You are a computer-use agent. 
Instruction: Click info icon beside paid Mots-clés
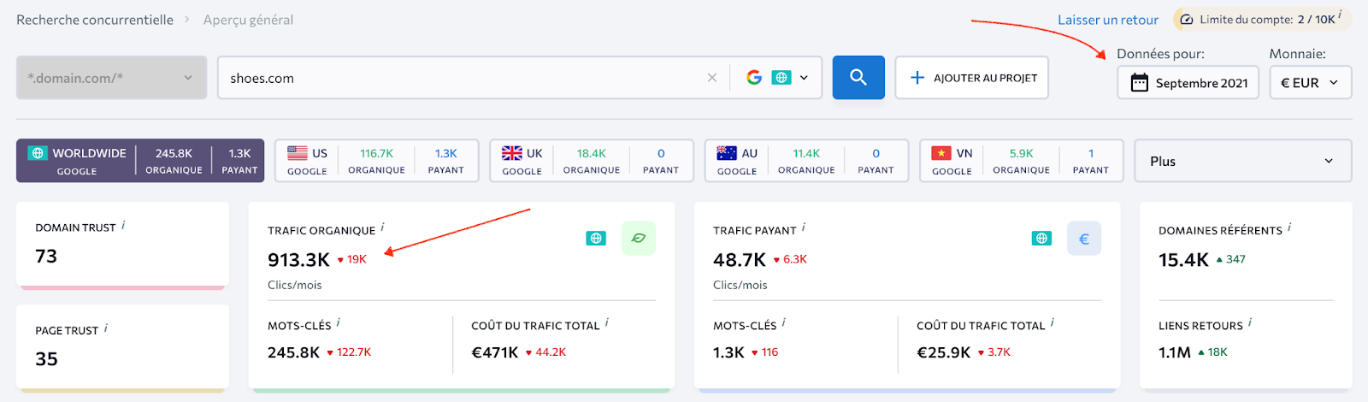(x=784, y=322)
